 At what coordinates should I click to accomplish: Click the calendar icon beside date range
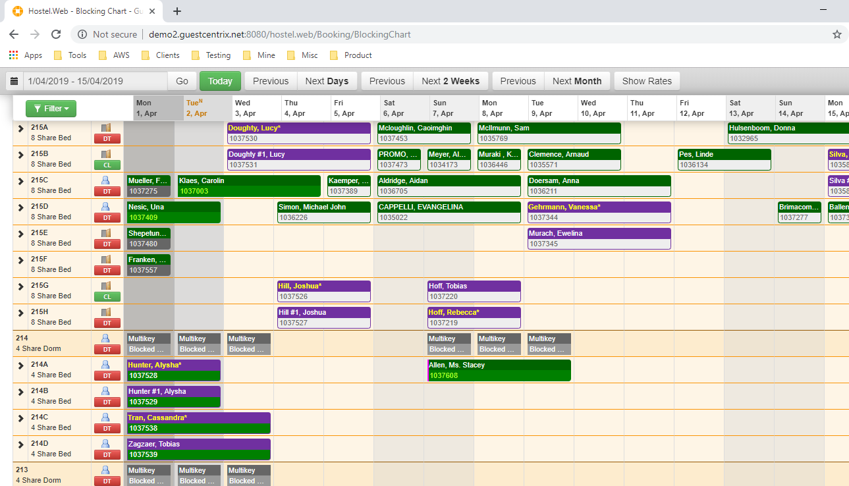pyautogui.click(x=14, y=81)
